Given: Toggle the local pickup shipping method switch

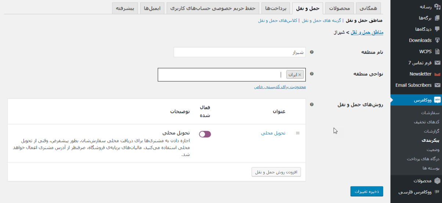Looking at the screenshot, I should coord(205,134).
